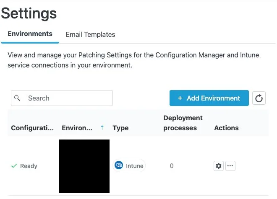
Task: Open more actions ellipsis menu
Action: [230, 166]
